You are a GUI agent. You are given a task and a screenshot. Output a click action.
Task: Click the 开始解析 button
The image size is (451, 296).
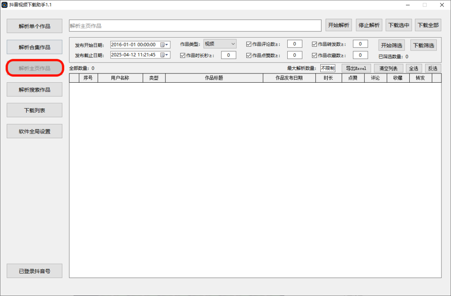(x=339, y=25)
